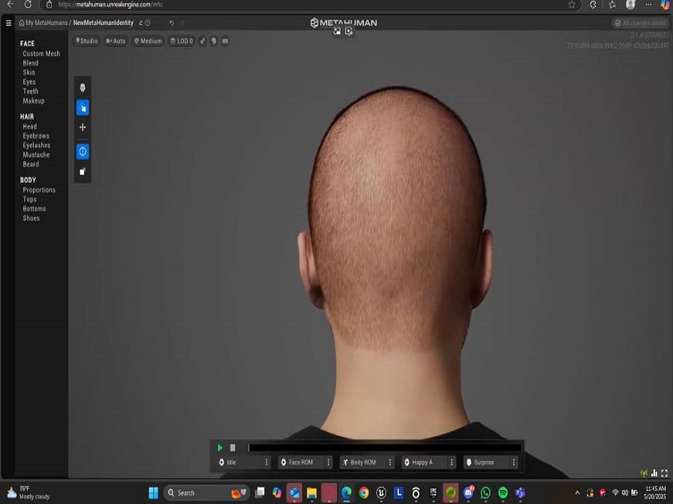Image resolution: width=673 pixels, height=504 pixels.
Task: Open the stats bar chart icon
Action: point(654,473)
